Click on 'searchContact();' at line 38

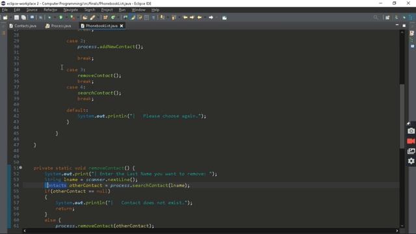[x=99, y=93]
